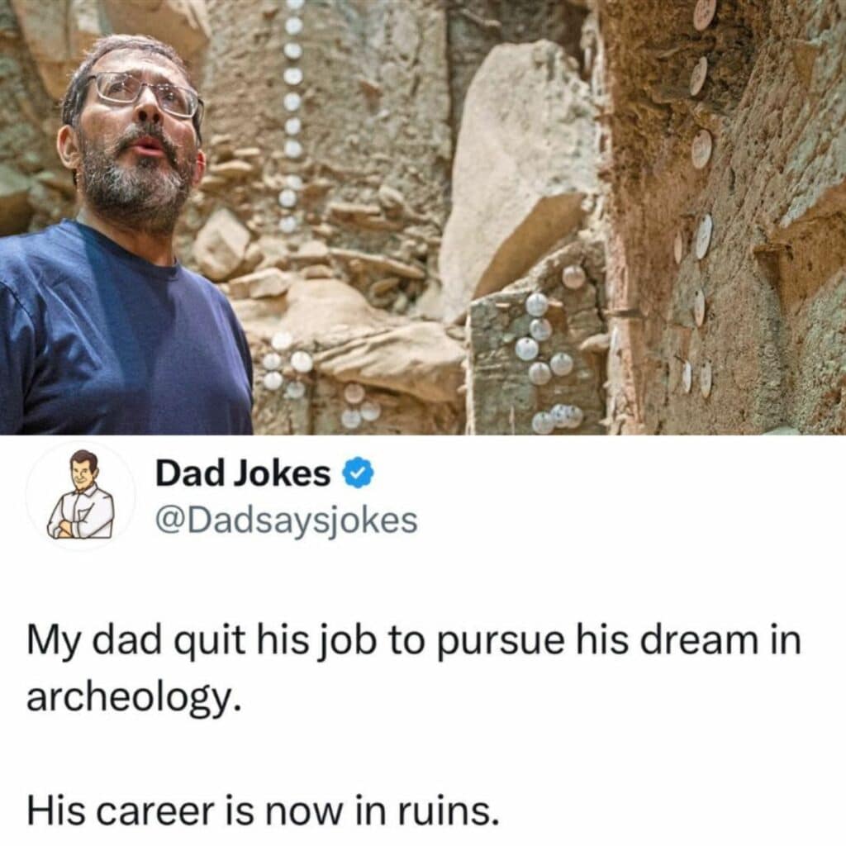Open the Dad Jokes display name
The image size is (846, 846).
click(243, 473)
